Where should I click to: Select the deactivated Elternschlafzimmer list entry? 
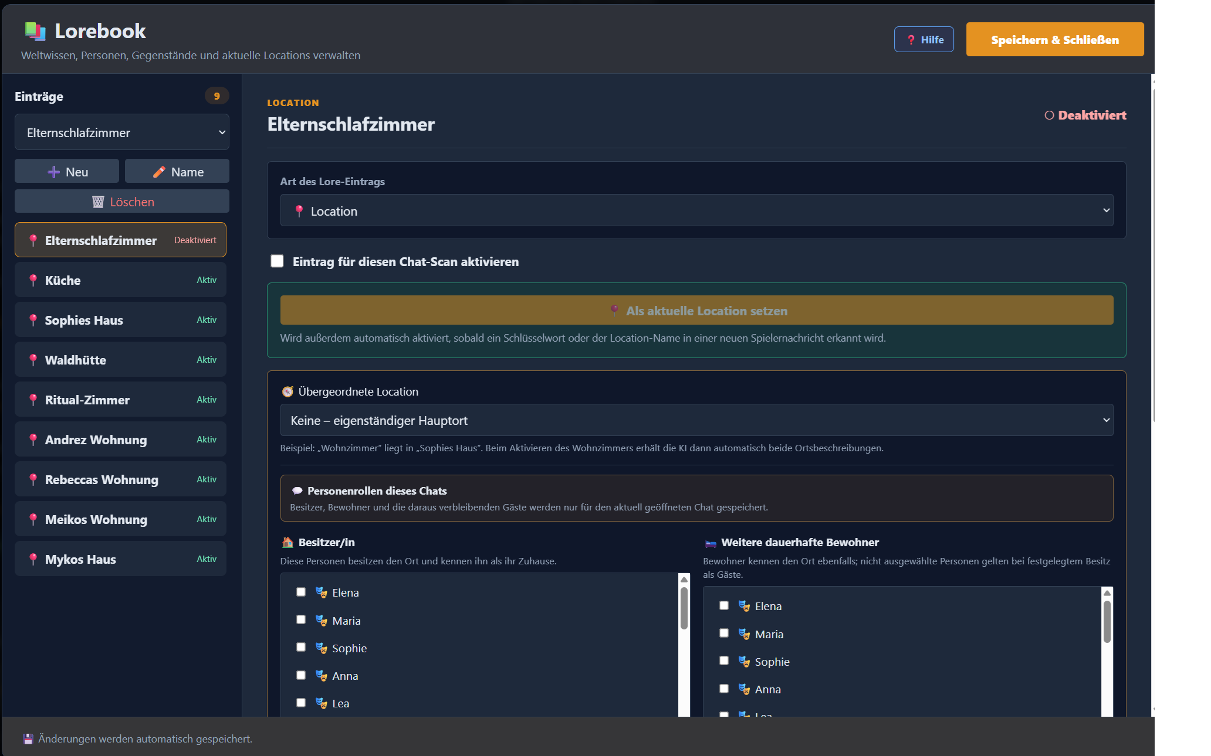pyautogui.click(x=120, y=240)
